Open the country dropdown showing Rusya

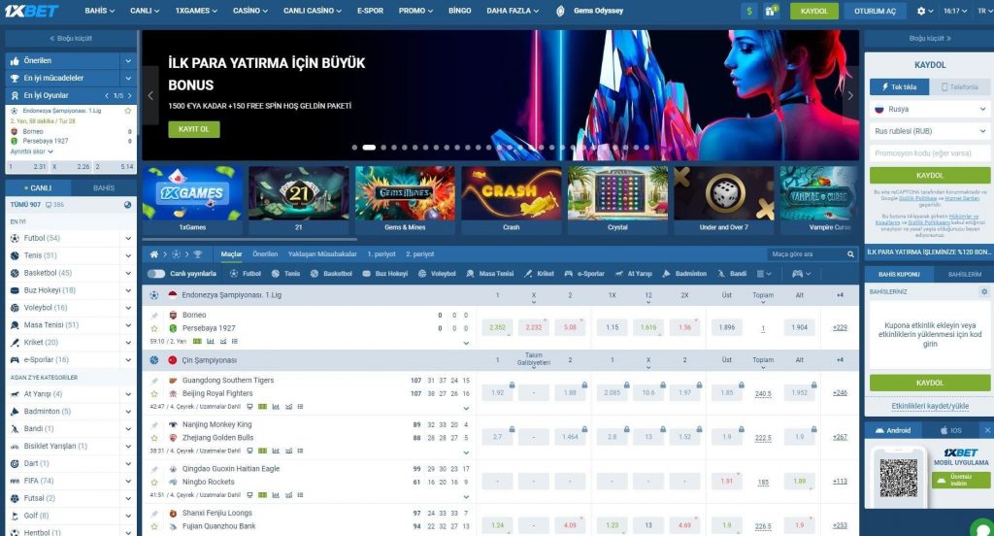click(929, 109)
